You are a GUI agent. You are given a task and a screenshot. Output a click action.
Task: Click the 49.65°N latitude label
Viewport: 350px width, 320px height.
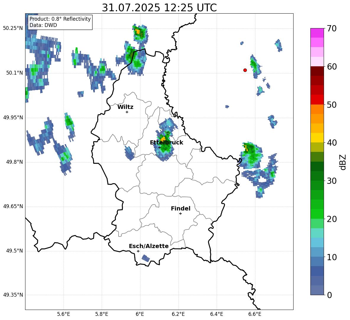pos(13,206)
